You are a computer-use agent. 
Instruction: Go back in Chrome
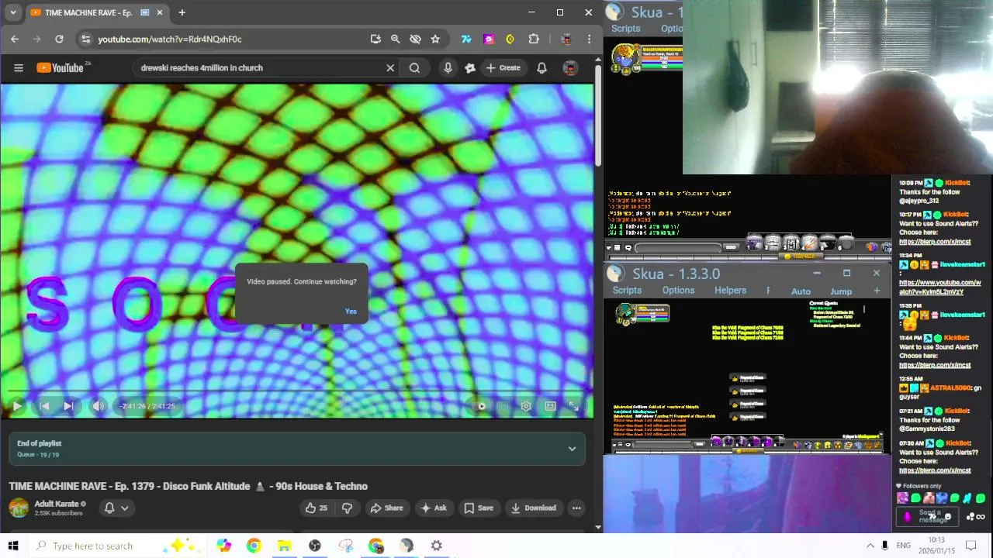15,39
